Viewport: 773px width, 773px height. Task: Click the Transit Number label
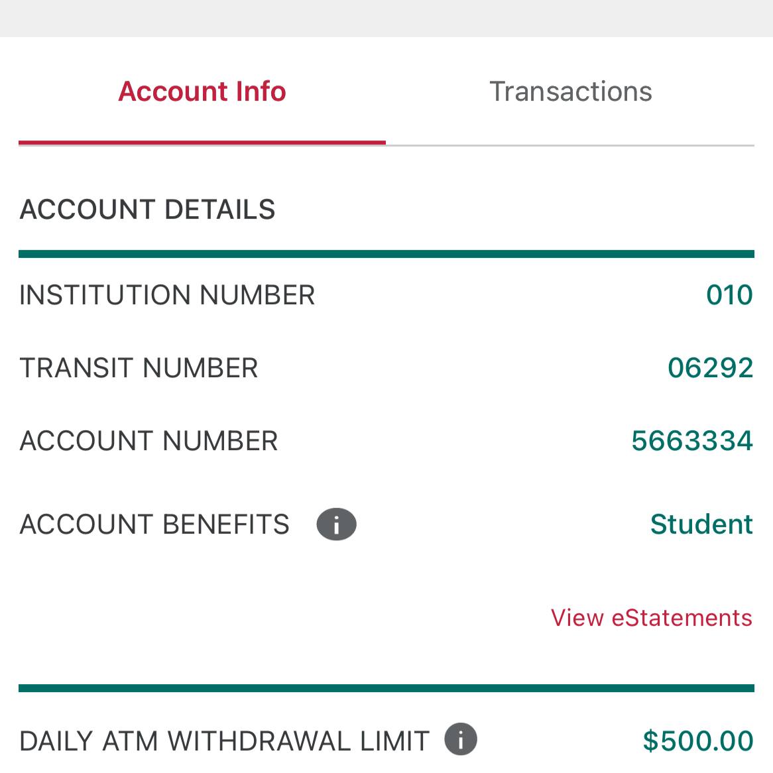(x=139, y=368)
